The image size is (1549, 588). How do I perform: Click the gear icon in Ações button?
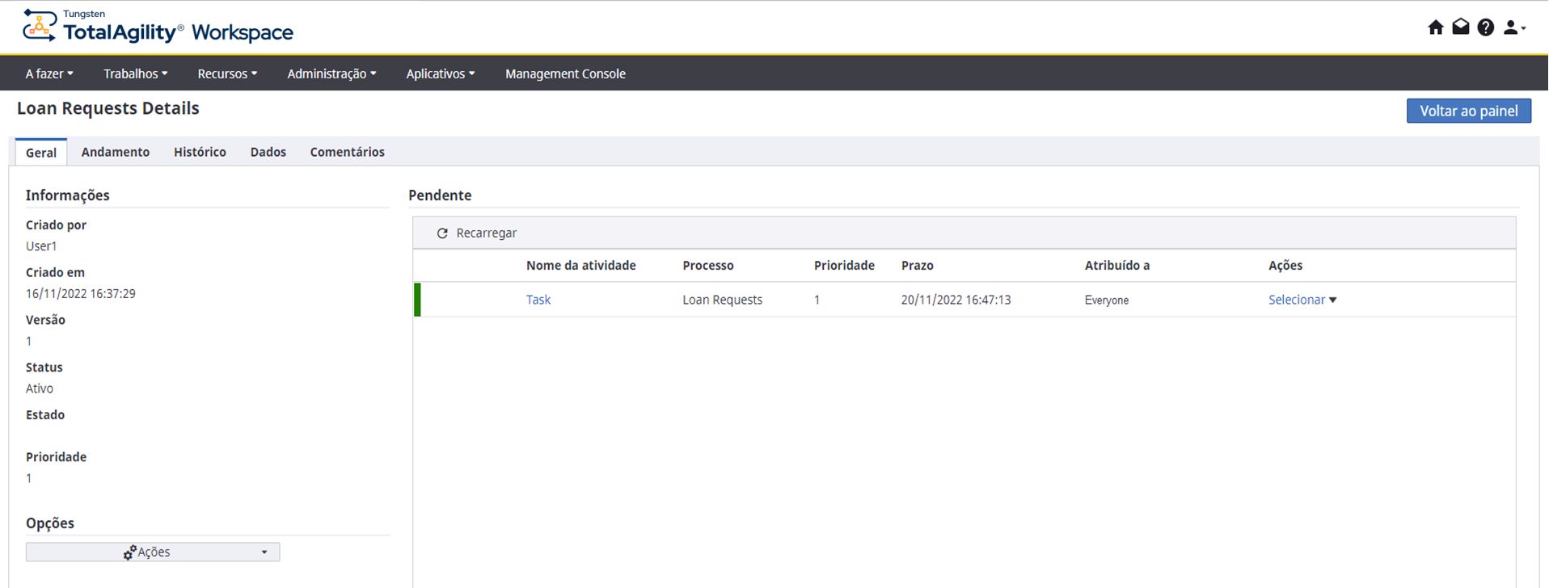point(129,552)
